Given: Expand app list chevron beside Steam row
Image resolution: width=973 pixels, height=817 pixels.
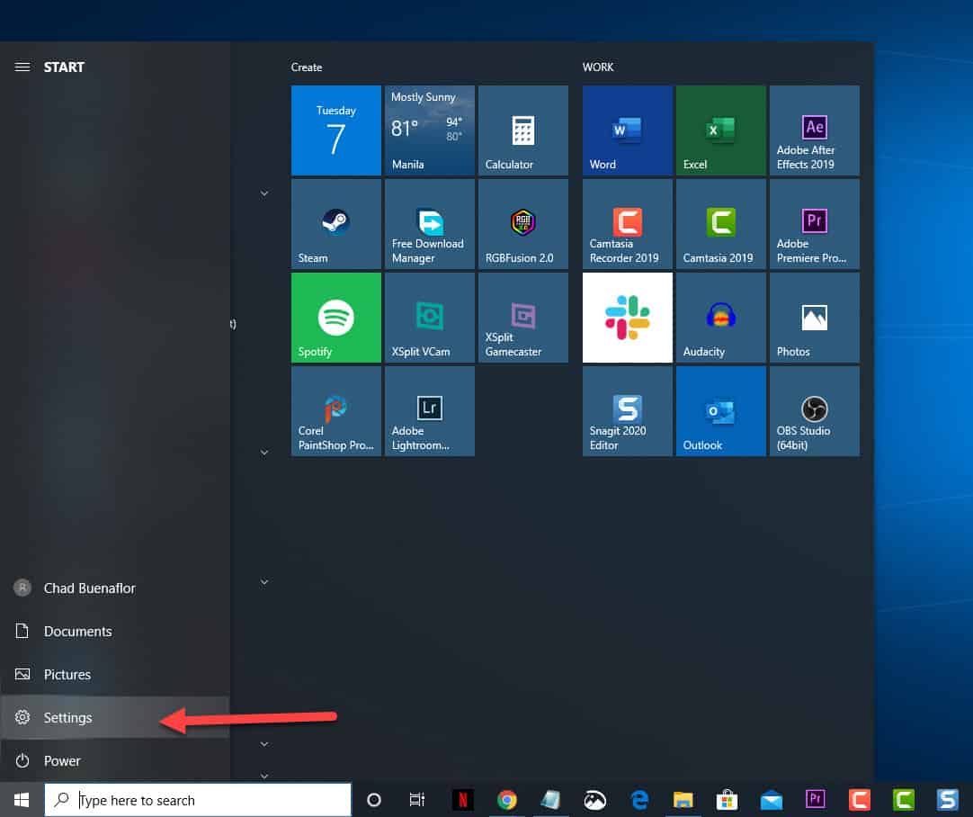Looking at the screenshot, I should point(264,193).
